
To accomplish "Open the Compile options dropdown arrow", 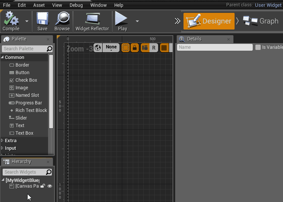I will click(27, 21).
